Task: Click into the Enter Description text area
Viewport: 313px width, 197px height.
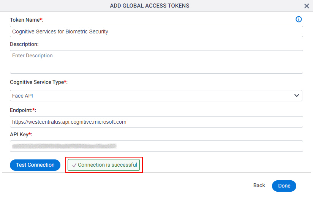Action: pos(156,62)
